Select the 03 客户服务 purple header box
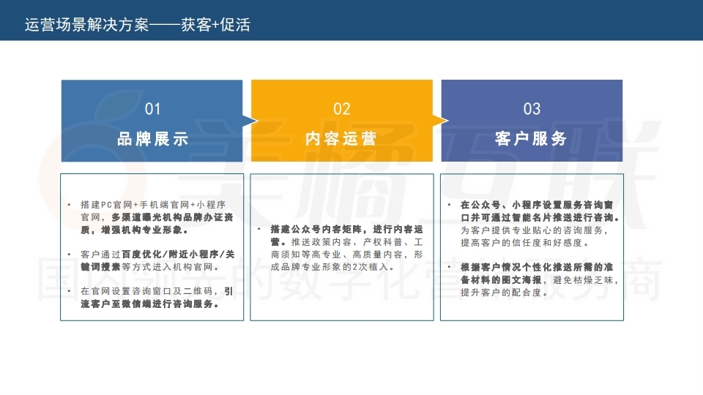Image resolution: width=703 pixels, height=395 pixels. coord(532,121)
